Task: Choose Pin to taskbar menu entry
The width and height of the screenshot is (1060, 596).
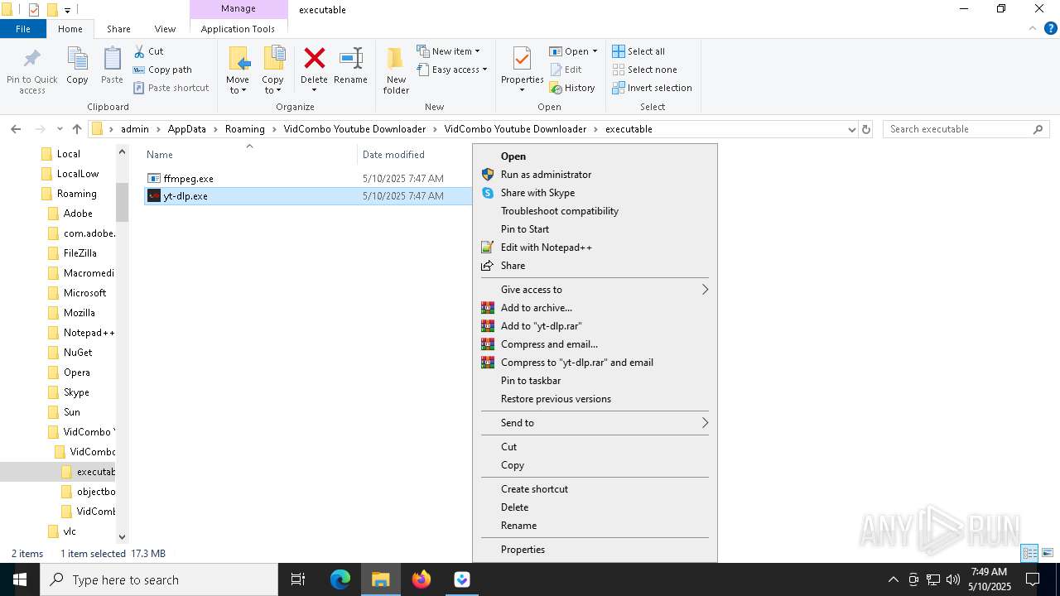Action: tap(530, 381)
